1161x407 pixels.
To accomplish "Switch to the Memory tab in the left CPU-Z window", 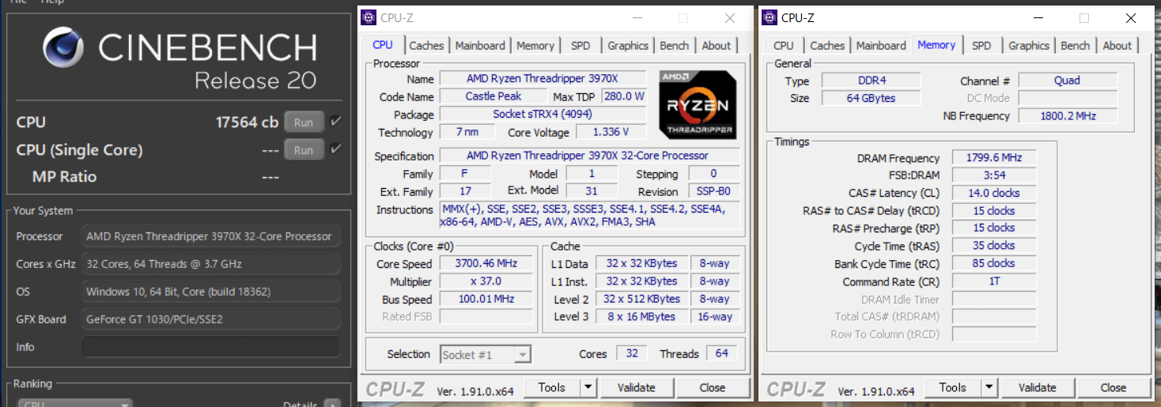I will (x=535, y=46).
